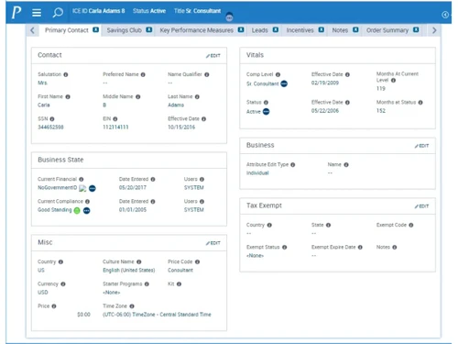Click the pin icon on Savings Club tab
458x344 pixels.
tap(149, 29)
